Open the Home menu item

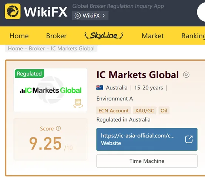click(x=19, y=36)
